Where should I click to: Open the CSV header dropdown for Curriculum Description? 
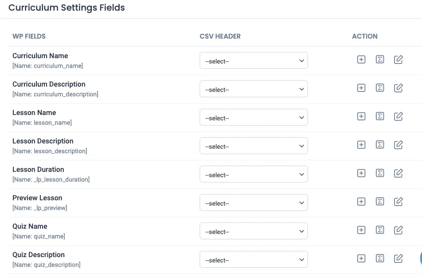[x=253, y=89]
